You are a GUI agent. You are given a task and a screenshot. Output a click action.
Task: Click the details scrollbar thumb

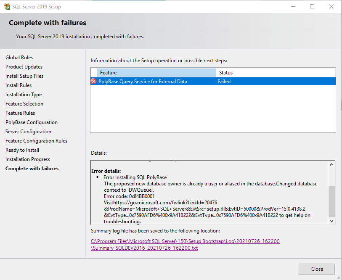[331, 201]
